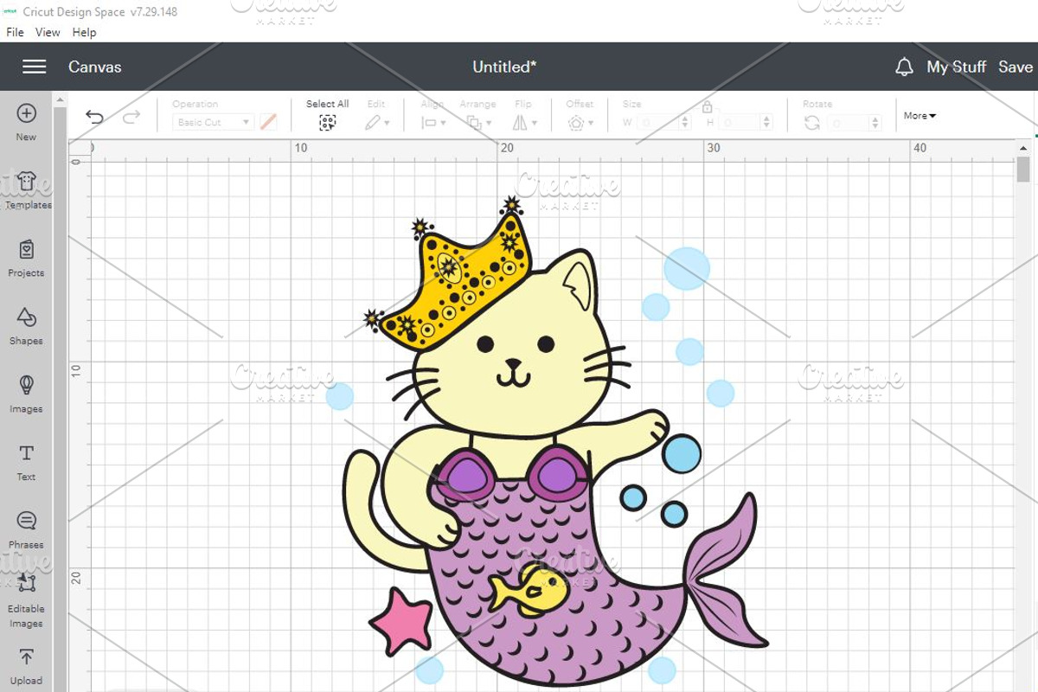Open the Phrases panel

pyautogui.click(x=26, y=529)
